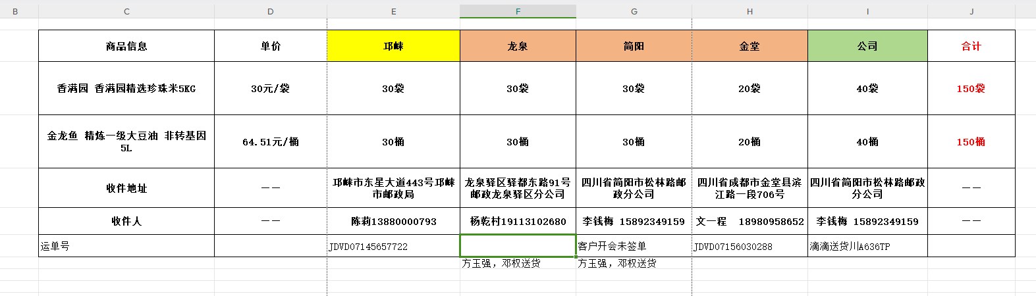Select 方玉强，邓权送货 note under 简阳 column
The width and height of the screenshot is (1036, 296).
coord(634,263)
